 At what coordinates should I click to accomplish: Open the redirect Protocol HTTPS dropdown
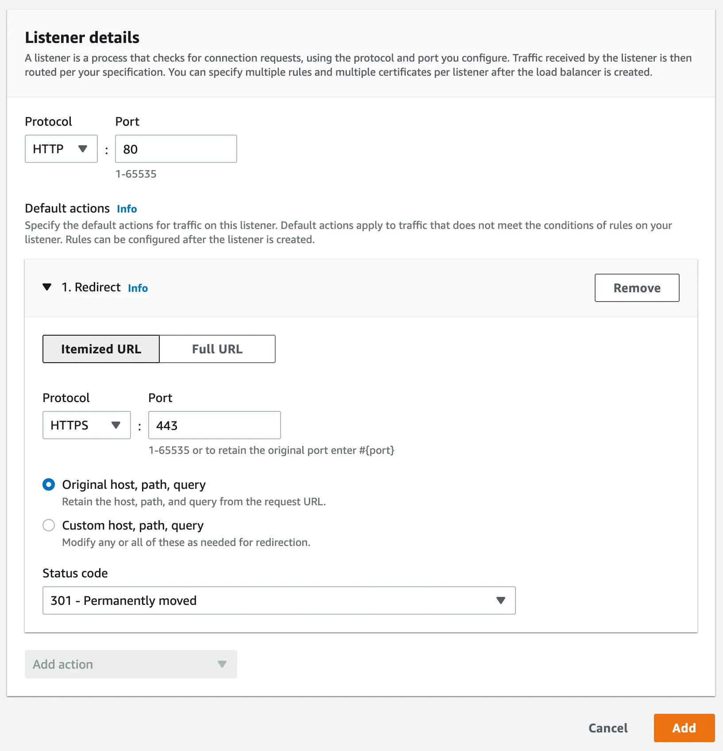86,425
